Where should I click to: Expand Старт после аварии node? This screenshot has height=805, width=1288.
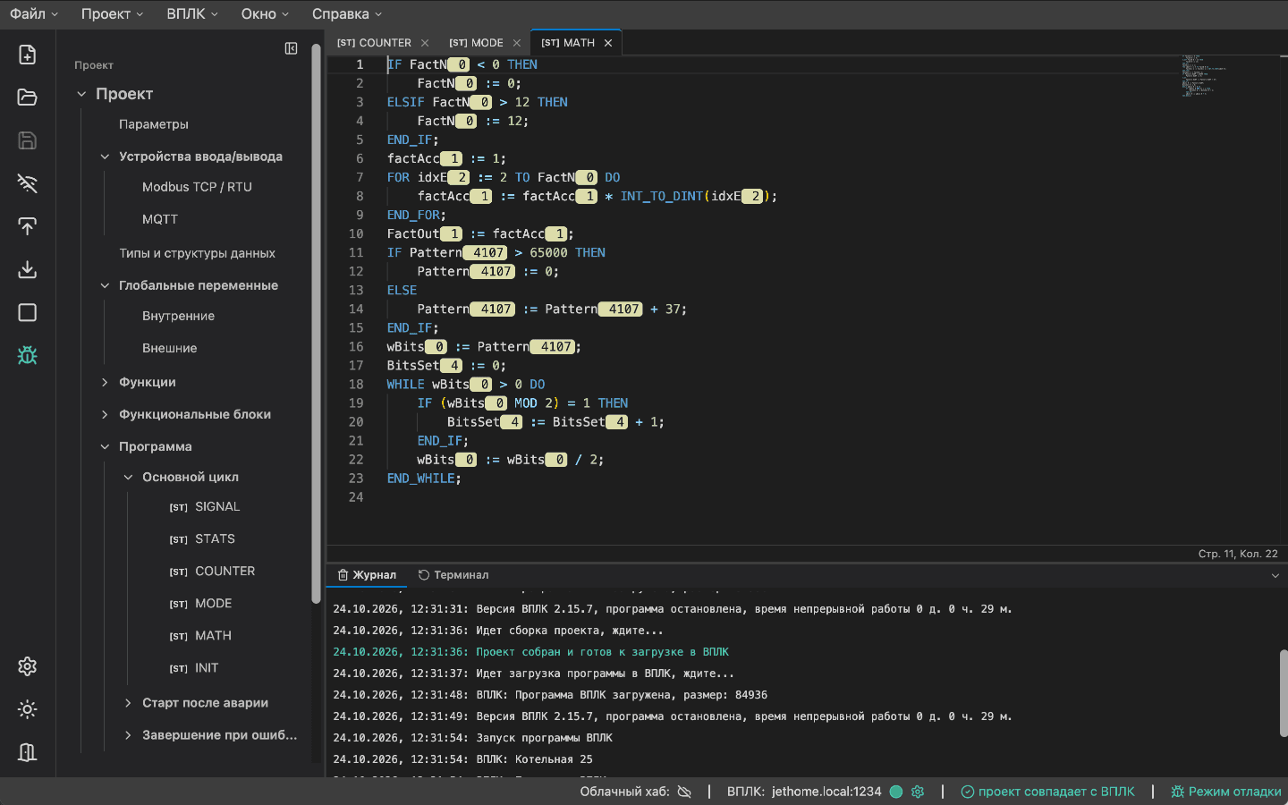pos(128,703)
